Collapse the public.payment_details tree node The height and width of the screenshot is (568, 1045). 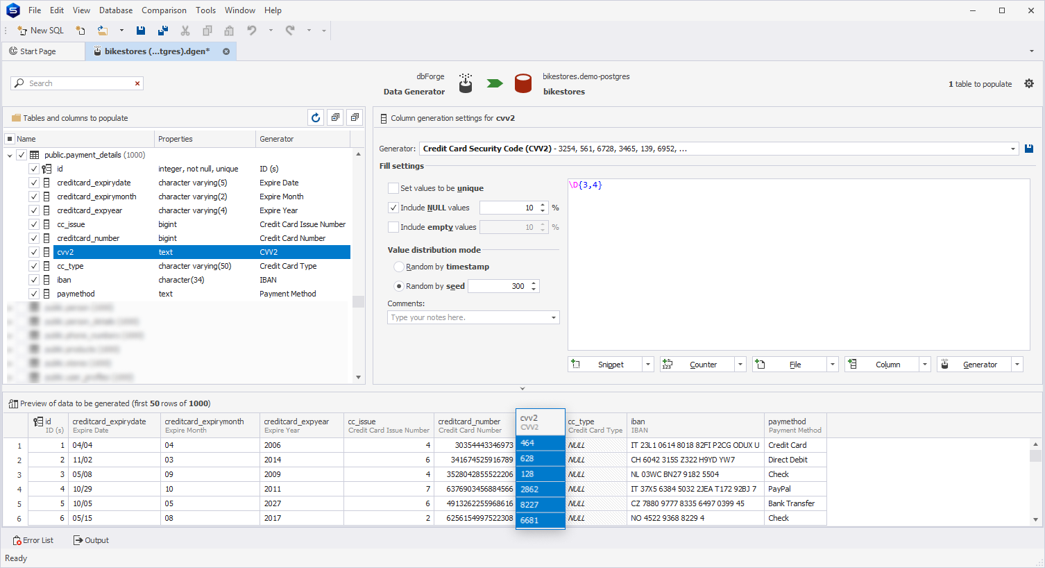(10, 156)
